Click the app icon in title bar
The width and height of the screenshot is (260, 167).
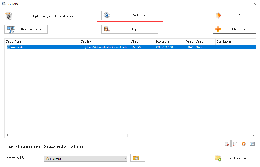click(4, 4)
